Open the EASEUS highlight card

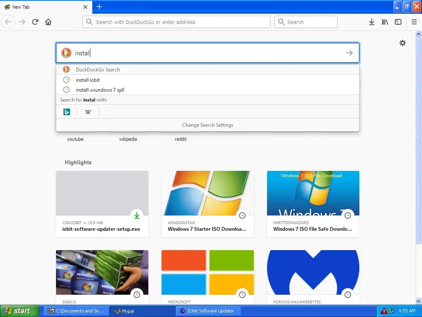coord(102,277)
